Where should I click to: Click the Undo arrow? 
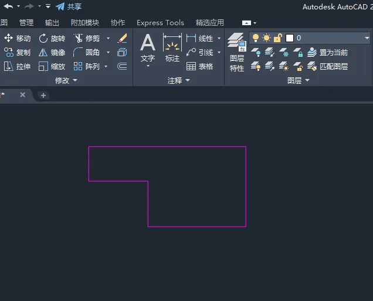[8, 6]
